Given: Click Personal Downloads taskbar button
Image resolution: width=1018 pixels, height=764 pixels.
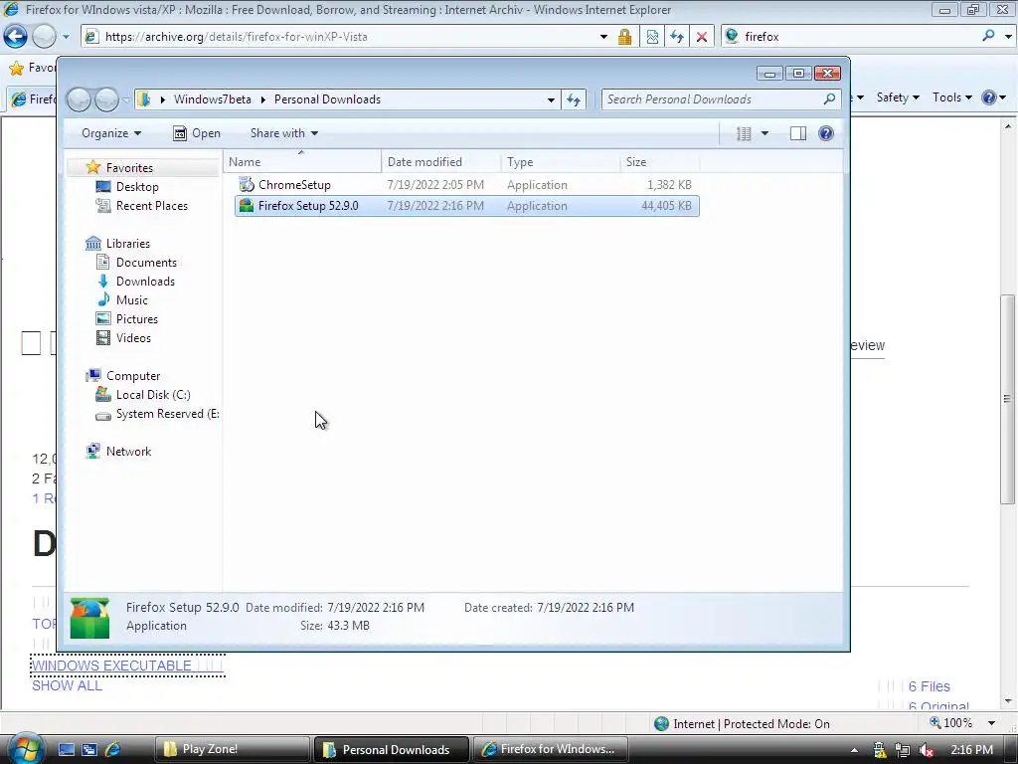Looking at the screenshot, I should [x=392, y=750].
